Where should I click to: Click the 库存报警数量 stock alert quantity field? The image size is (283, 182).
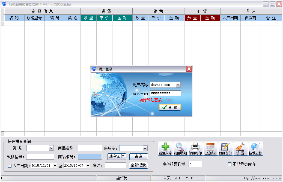pyautogui.click(x=195, y=164)
